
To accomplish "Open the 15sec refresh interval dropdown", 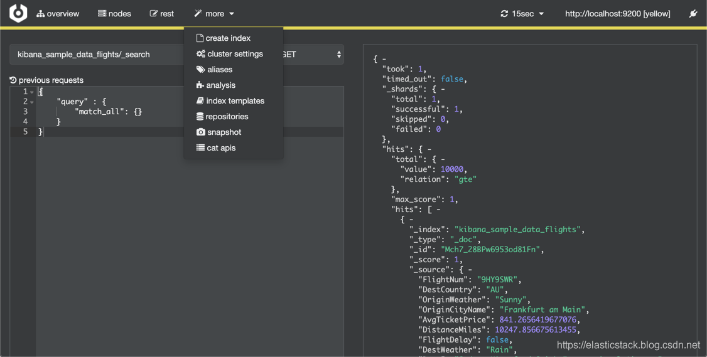I will click(522, 14).
